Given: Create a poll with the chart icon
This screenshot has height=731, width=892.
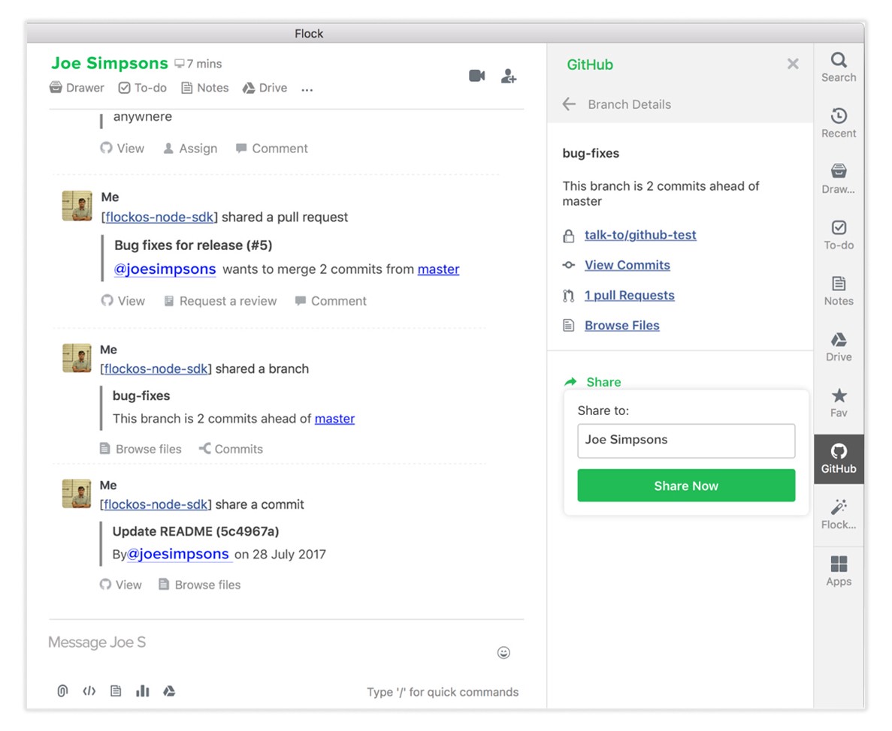Looking at the screenshot, I should point(142,690).
